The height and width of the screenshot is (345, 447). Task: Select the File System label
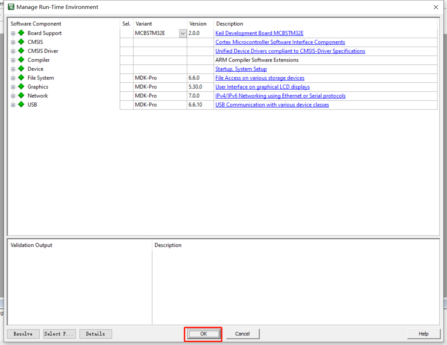[41, 78]
